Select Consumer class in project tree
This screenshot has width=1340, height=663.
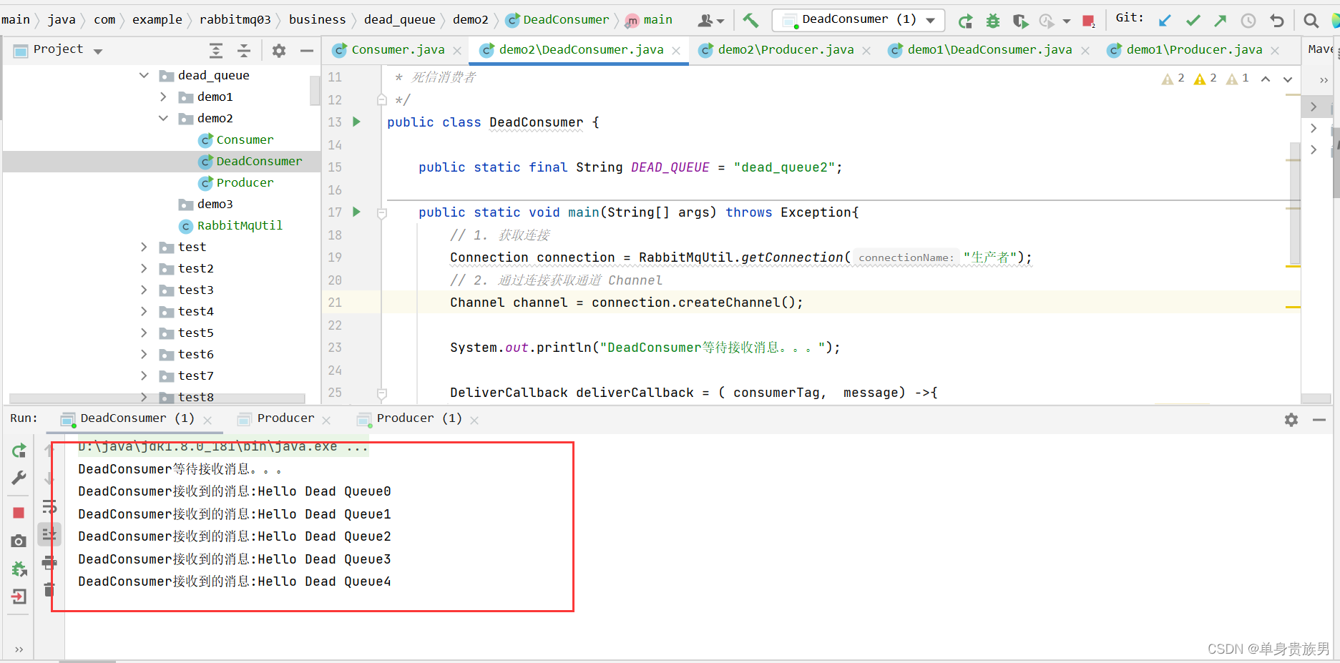[245, 139]
